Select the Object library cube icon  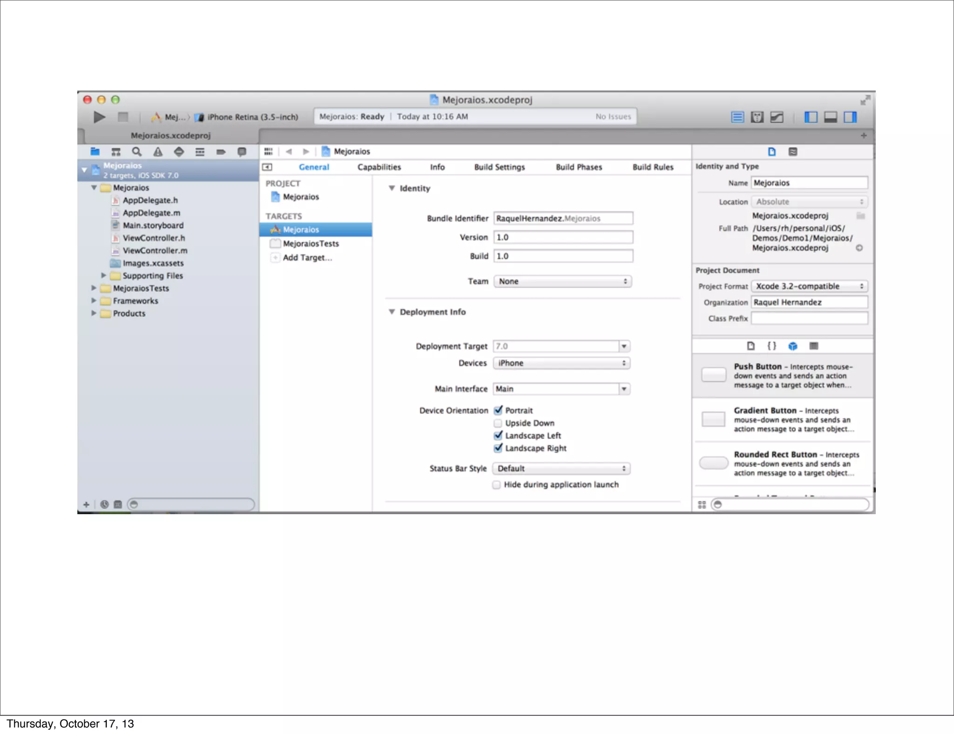point(792,346)
